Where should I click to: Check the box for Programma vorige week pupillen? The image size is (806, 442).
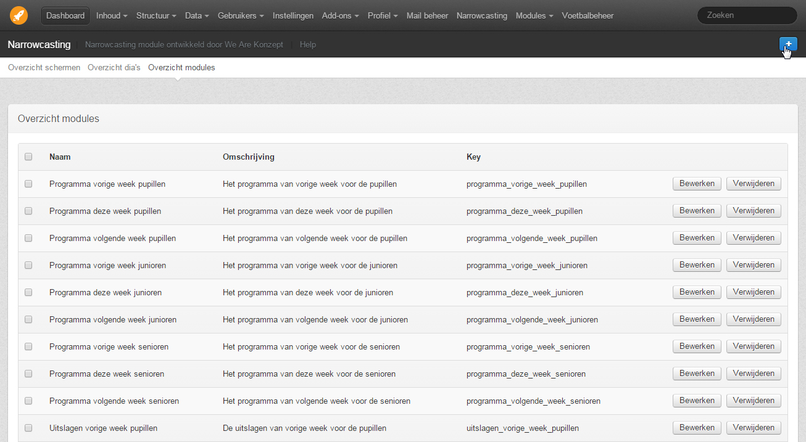click(28, 184)
